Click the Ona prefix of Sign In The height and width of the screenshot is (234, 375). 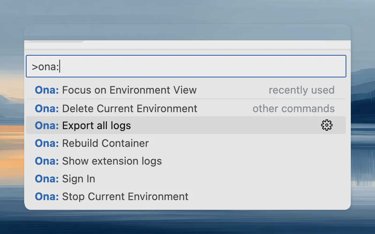coord(47,179)
